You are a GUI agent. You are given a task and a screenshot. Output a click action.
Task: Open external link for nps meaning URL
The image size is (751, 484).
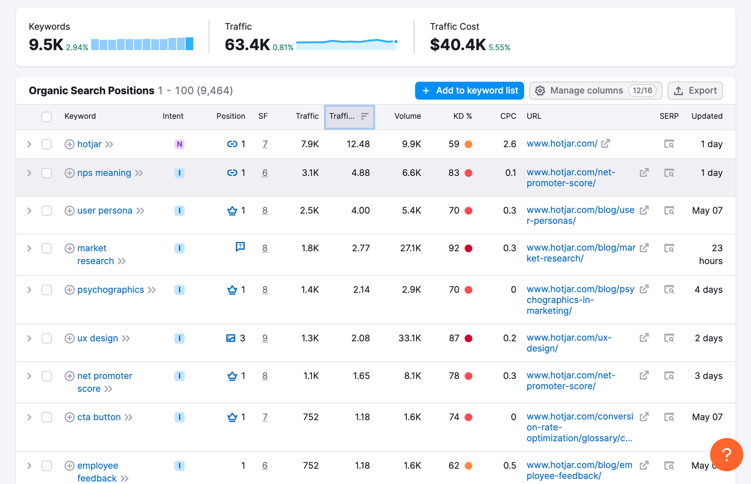tap(644, 173)
